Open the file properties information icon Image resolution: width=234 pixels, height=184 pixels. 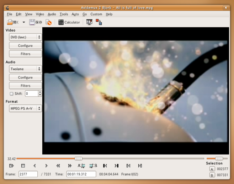(48, 22)
